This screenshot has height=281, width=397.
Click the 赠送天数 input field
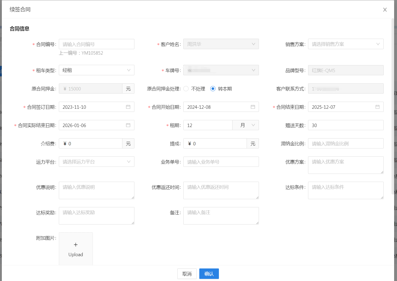pyautogui.click(x=345, y=125)
